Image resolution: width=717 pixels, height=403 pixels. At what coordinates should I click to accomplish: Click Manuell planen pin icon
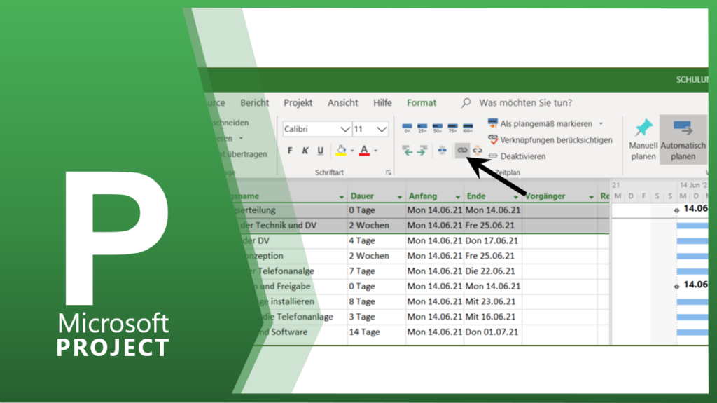point(643,128)
